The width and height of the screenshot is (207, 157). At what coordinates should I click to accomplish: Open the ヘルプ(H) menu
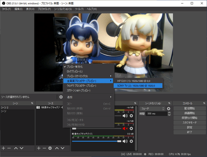click(92, 9)
